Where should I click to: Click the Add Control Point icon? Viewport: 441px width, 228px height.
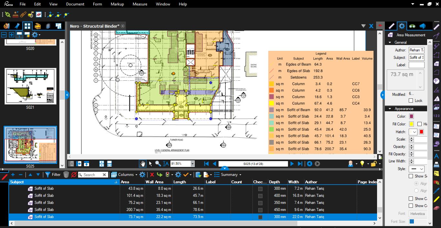(50, 15)
